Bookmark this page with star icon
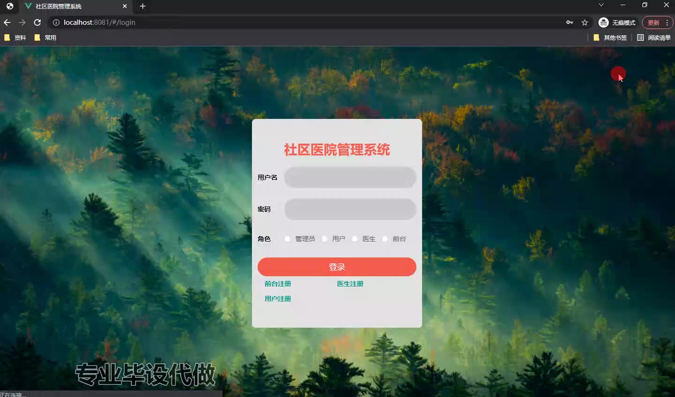This screenshot has height=397, width=675. 585,22
